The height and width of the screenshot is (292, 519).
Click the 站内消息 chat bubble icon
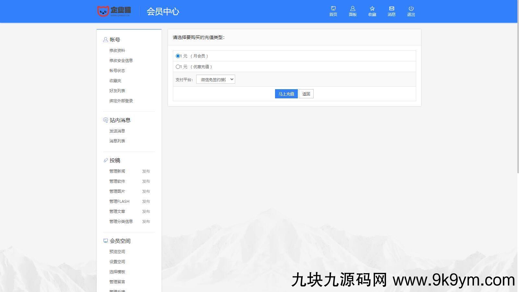(x=105, y=120)
